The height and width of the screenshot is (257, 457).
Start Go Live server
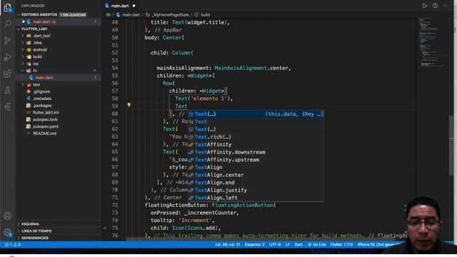tap(317, 244)
